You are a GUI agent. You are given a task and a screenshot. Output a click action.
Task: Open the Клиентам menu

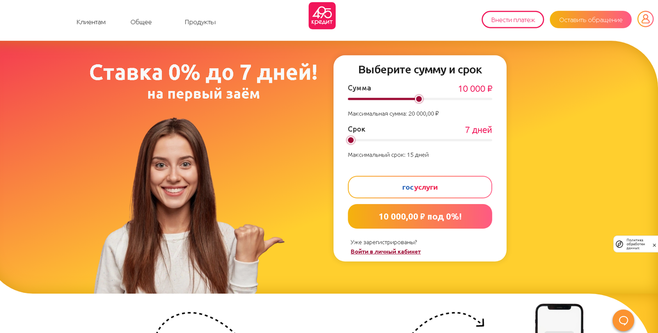[x=91, y=22]
